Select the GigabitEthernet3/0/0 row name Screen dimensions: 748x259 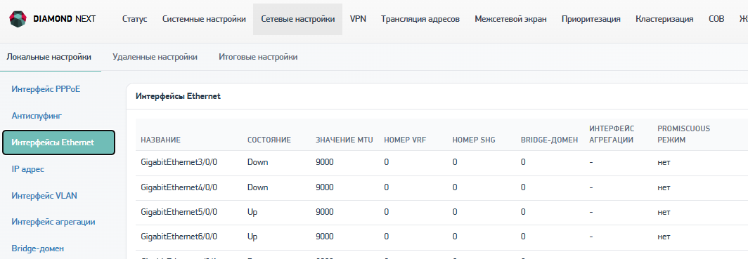tap(179, 162)
